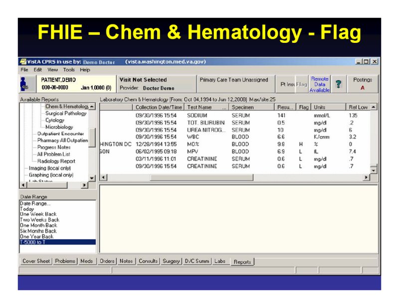The width and height of the screenshot is (399, 308).
Task: Switch to the Labs tab
Action: [220, 261]
